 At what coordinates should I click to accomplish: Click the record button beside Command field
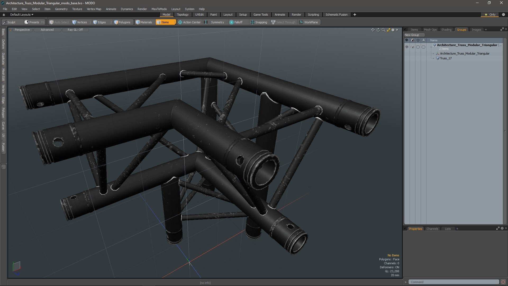503,282
